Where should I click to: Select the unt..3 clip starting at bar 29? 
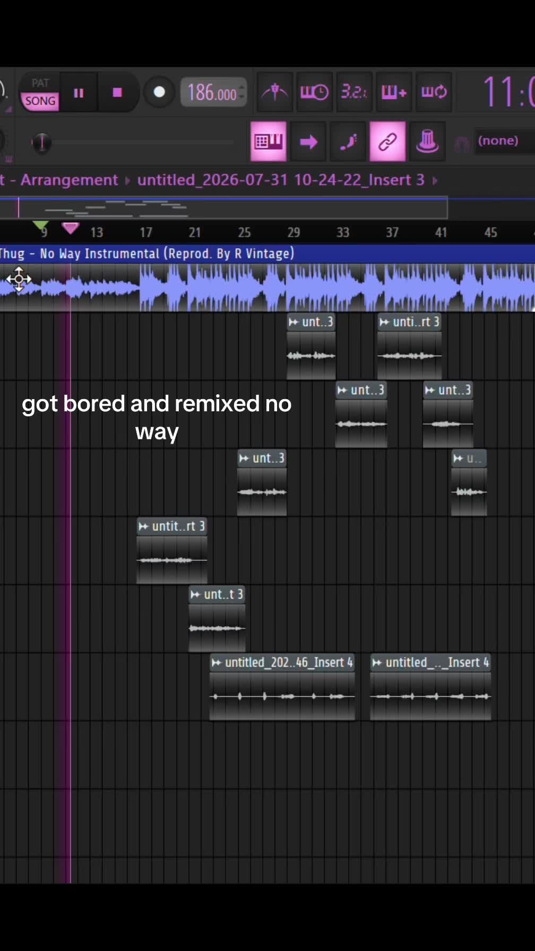(x=311, y=347)
